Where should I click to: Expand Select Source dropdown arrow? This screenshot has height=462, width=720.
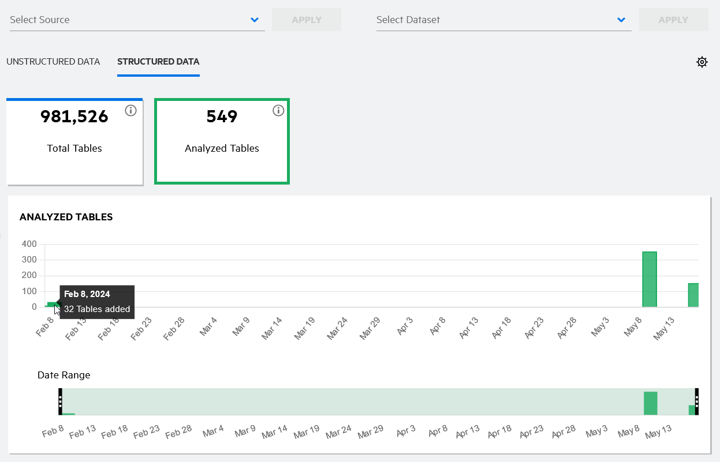click(255, 20)
